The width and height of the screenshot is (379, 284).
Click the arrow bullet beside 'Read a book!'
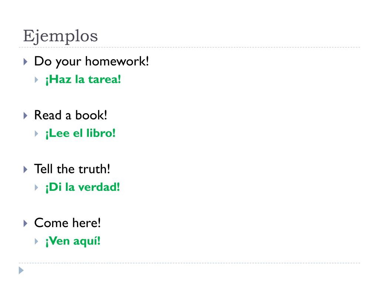26,116
